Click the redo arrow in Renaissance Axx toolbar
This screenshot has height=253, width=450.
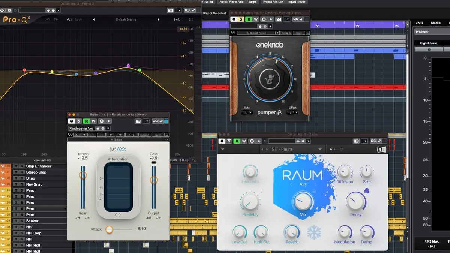click(99, 135)
